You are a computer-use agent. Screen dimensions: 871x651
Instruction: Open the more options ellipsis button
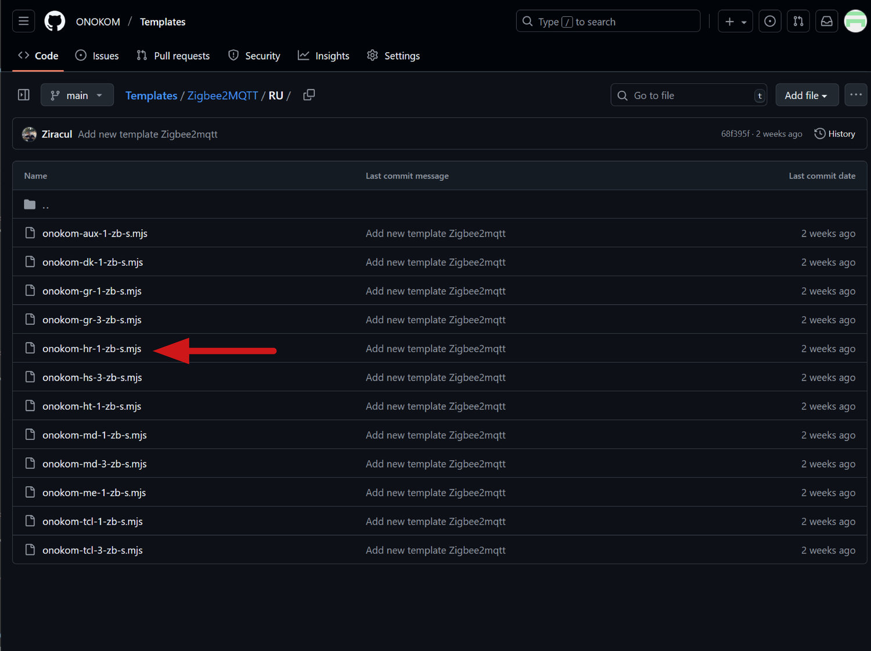point(855,95)
